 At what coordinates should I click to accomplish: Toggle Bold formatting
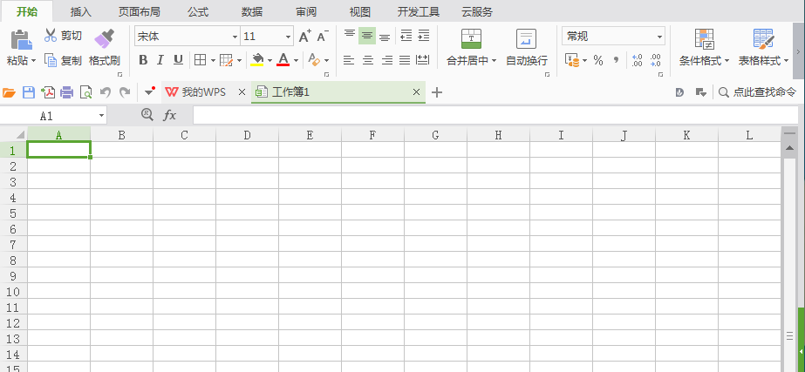pos(143,60)
